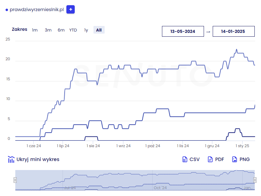Click the mini chart icon beside Ukryj mini wykres
The width and height of the screenshot is (261, 196).
(11, 159)
